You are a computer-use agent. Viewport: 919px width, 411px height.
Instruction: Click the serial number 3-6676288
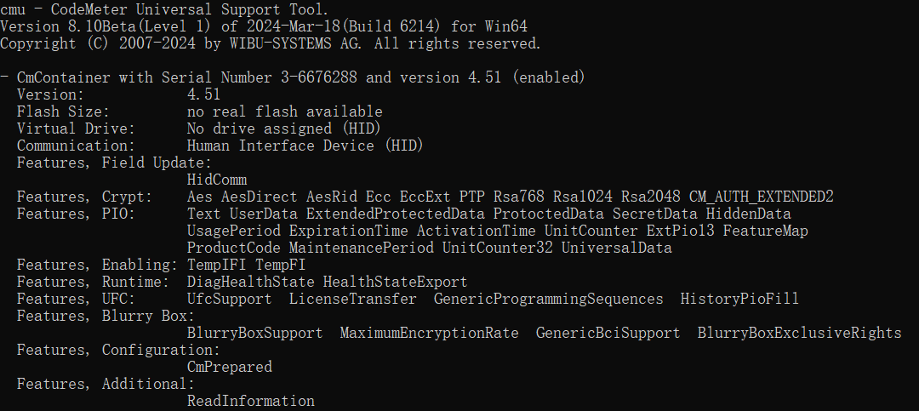coord(319,77)
